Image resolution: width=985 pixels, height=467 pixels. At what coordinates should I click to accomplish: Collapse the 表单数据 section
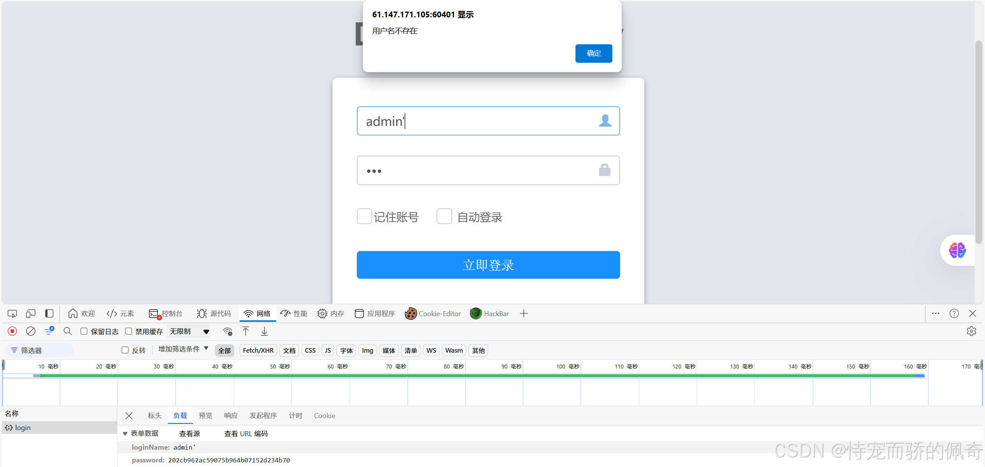(x=125, y=434)
